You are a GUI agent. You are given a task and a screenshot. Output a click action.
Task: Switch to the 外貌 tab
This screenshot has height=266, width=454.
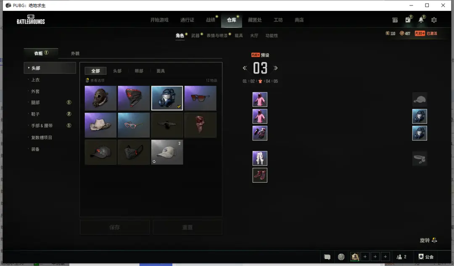(75, 53)
